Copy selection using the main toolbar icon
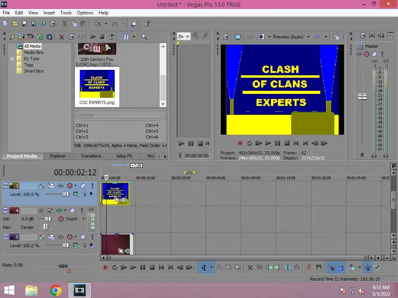Viewport: 398px width, 298px height. click(x=74, y=24)
